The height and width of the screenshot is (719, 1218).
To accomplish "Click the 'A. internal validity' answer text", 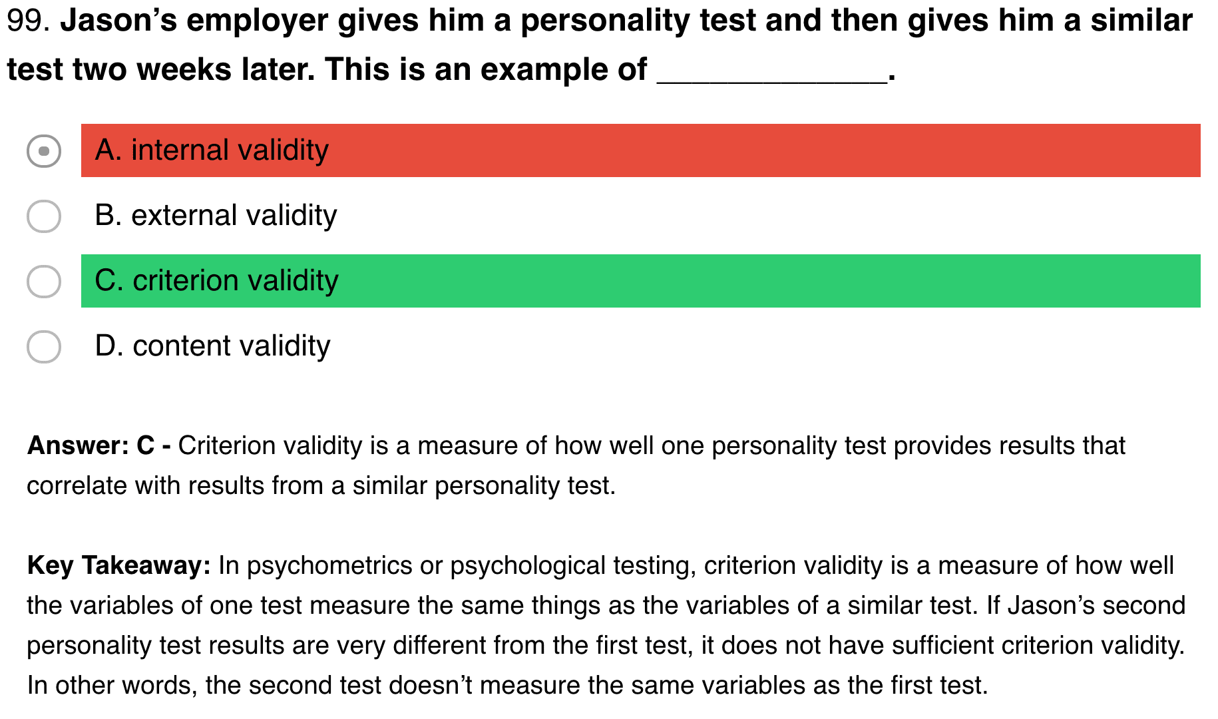I will (x=212, y=150).
